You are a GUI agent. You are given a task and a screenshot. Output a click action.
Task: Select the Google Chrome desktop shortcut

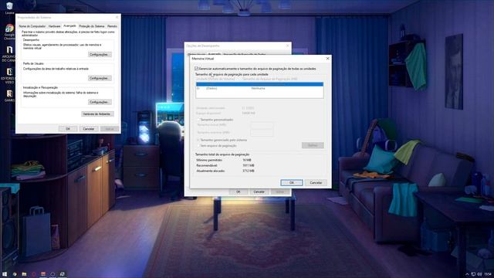9,32
